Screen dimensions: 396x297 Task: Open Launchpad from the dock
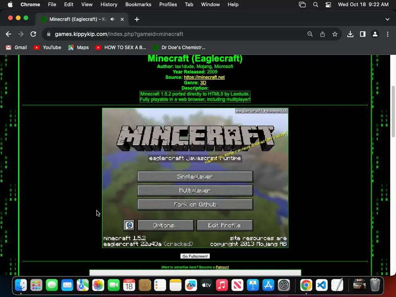click(36, 285)
